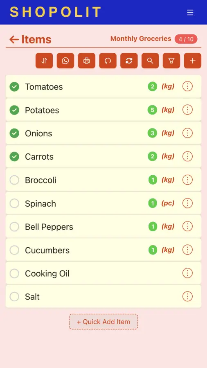The height and width of the screenshot is (368, 207).
Task: Click the Quick Add Item button
Action: coord(103,321)
